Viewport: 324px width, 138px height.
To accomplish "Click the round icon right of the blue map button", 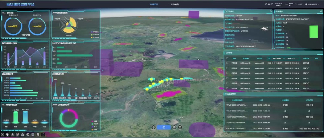I will (x=175, y=127).
